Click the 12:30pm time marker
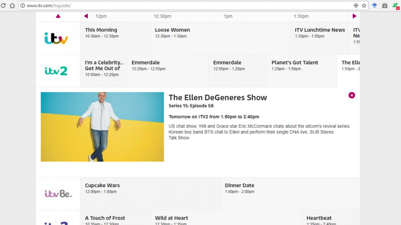401x225 pixels. (x=163, y=16)
